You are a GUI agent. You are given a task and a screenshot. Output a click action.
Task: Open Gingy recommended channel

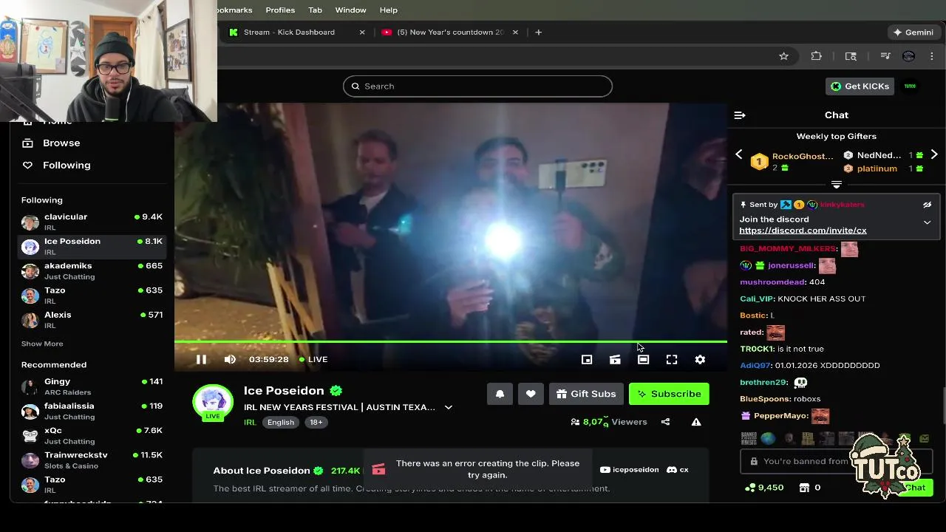tap(92, 386)
